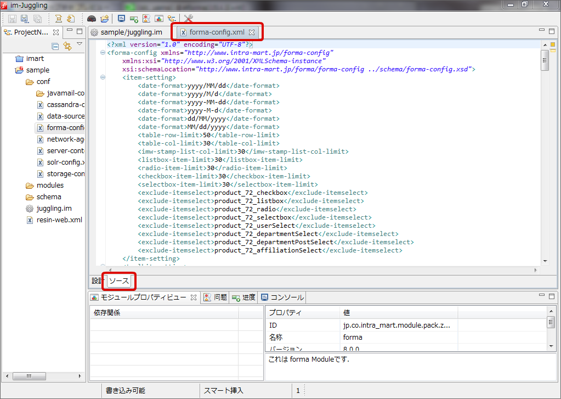Maximize the bottom properties panel
Image resolution: width=561 pixels, height=399 pixels.
click(x=552, y=296)
